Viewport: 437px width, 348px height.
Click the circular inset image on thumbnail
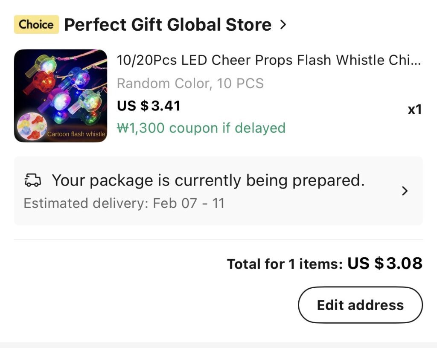32,126
